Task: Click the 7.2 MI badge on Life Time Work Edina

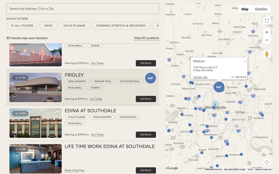Action: pyautogui.click(x=20, y=149)
